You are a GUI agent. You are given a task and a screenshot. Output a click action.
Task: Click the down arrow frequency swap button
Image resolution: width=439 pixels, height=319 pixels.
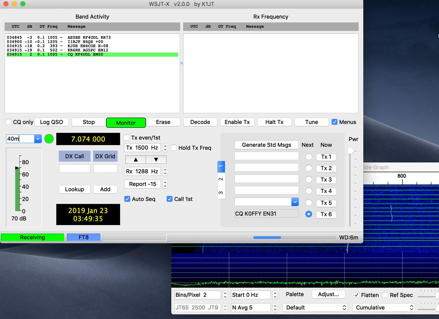[156, 159]
